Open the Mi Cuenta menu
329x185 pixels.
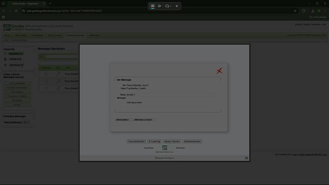pyautogui.click(x=21, y=35)
